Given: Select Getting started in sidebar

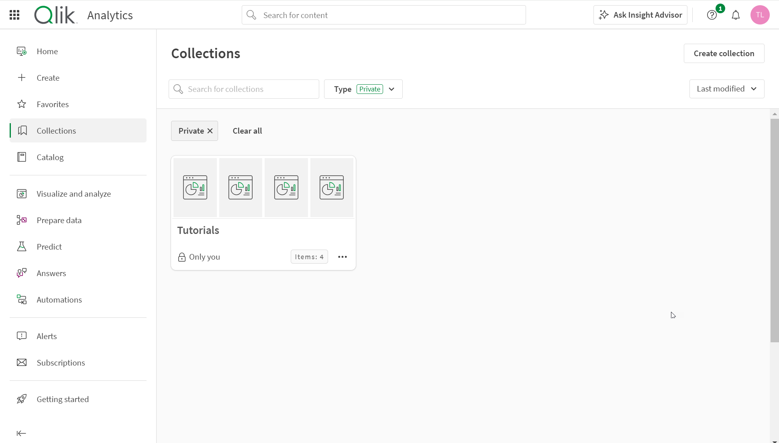Looking at the screenshot, I should pyautogui.click(x=63, y=398).
